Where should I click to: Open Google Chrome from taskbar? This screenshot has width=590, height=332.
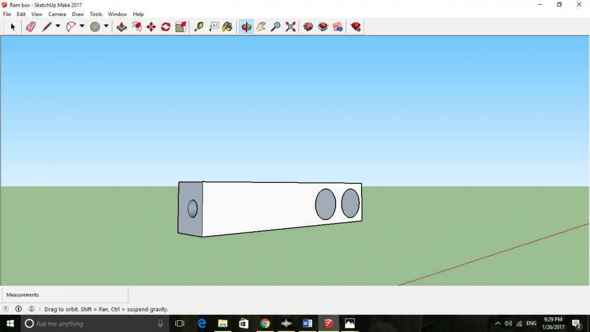coord(265,323)
